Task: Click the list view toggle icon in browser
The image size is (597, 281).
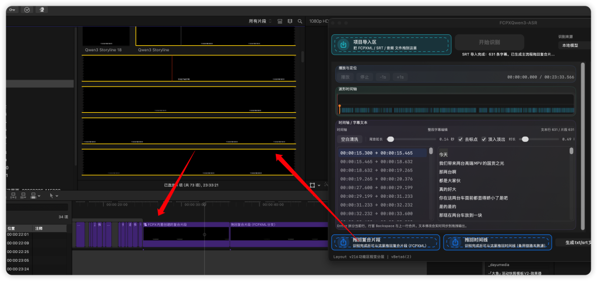Action: [280, 21]
